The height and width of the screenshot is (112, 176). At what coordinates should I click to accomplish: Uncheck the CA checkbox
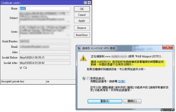tap(21, 68)
